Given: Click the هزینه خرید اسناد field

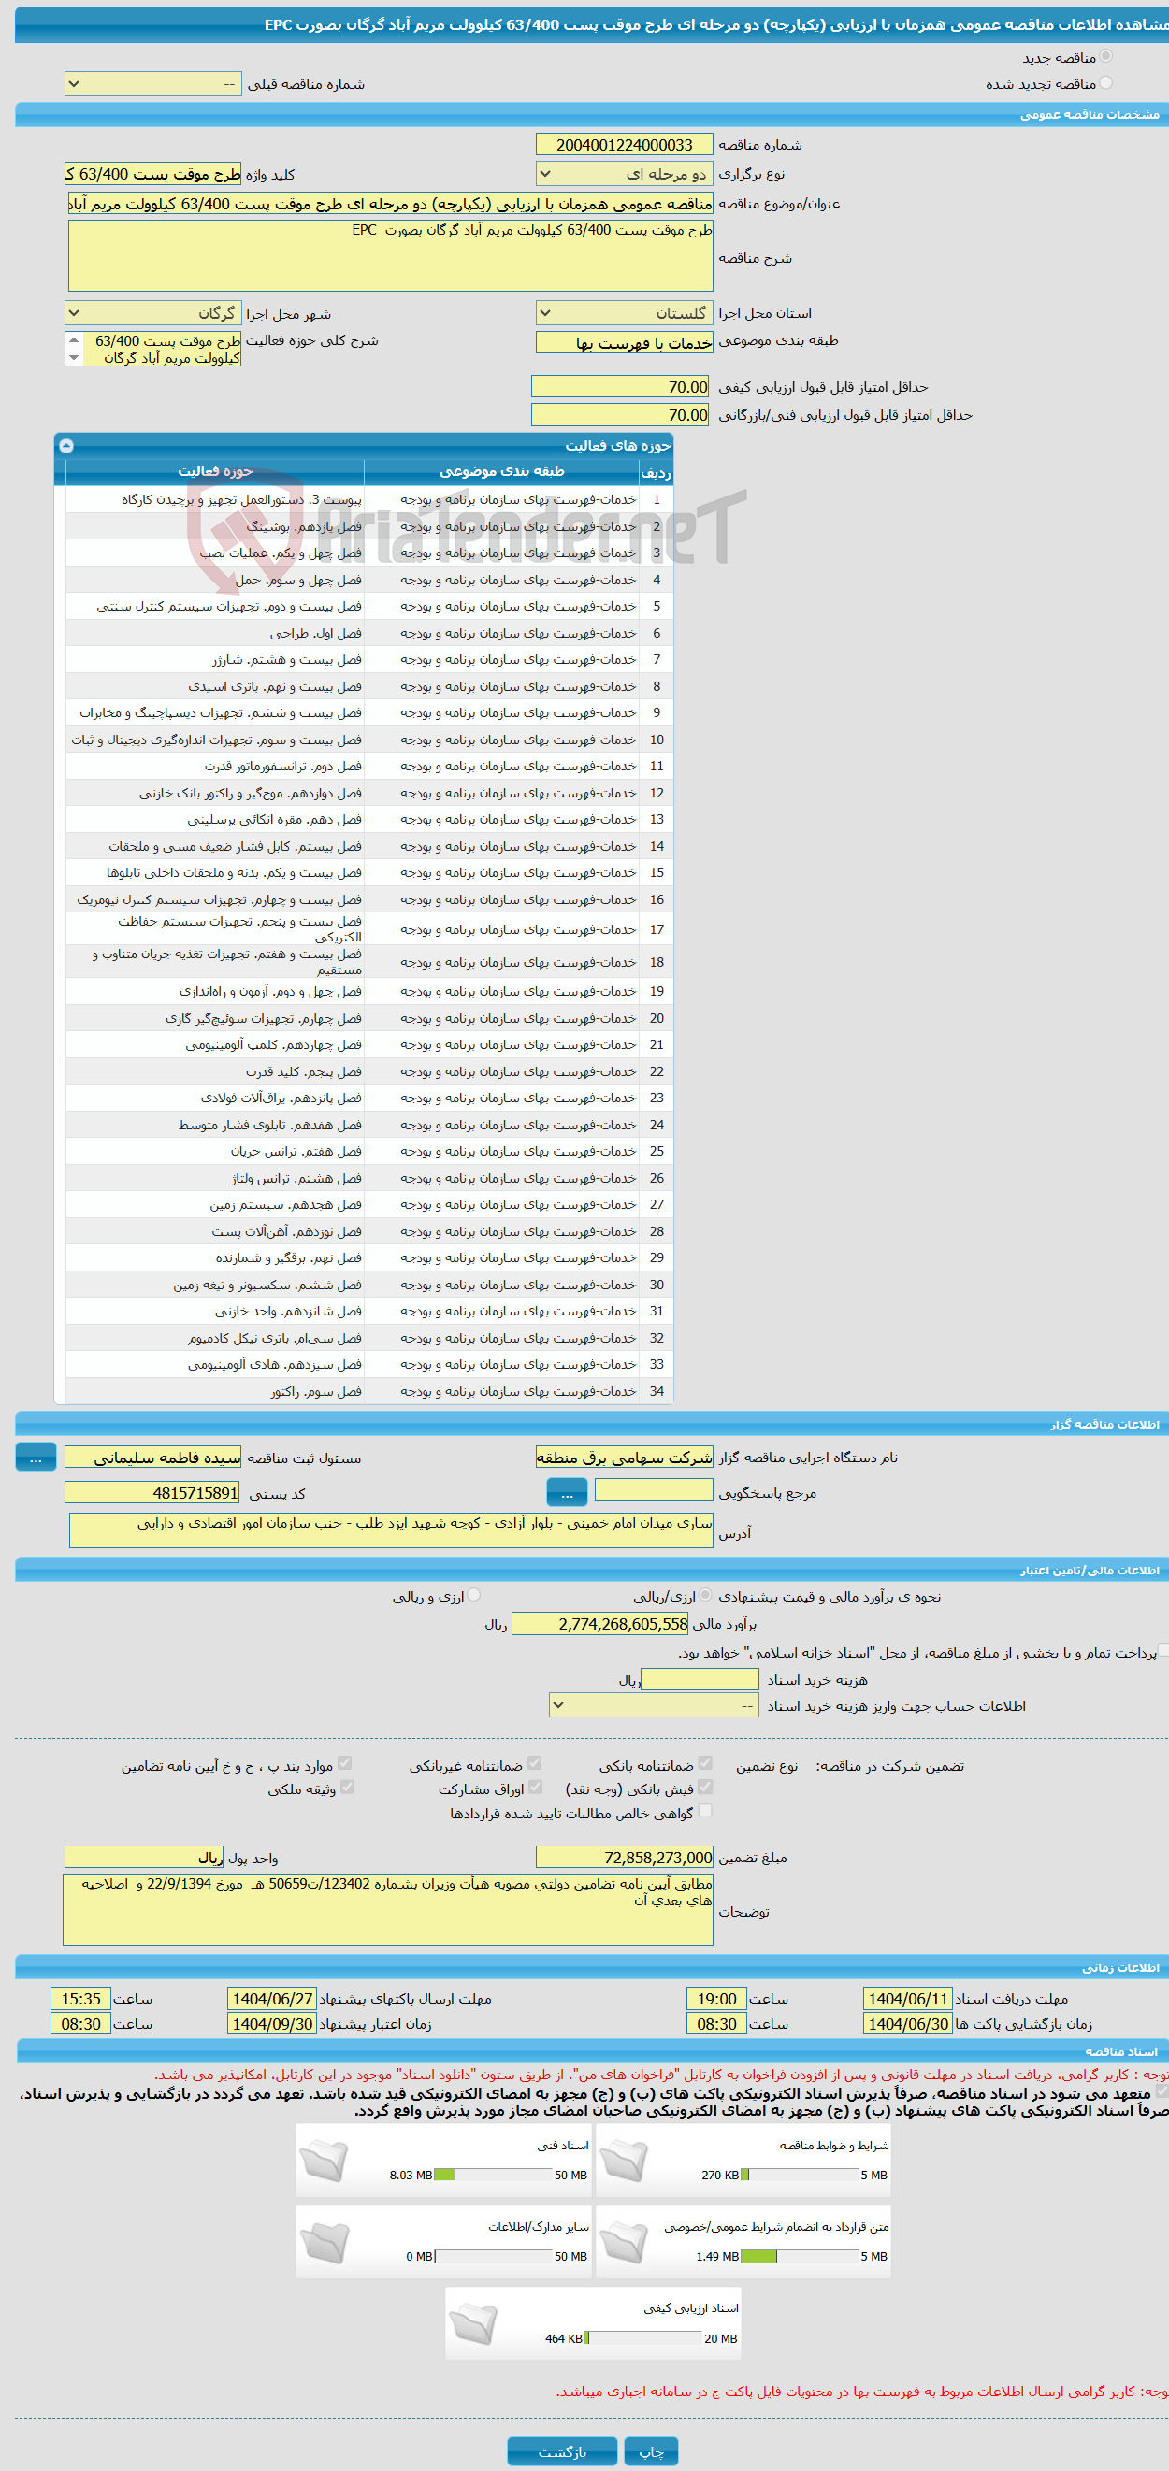Looking at the screenshot, I should coord(700,1680).
